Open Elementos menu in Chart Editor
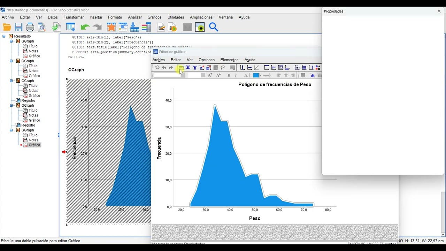 229,60
